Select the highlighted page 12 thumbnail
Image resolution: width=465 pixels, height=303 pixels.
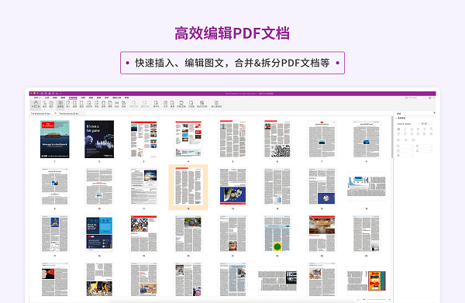click(x=188, y=187)
